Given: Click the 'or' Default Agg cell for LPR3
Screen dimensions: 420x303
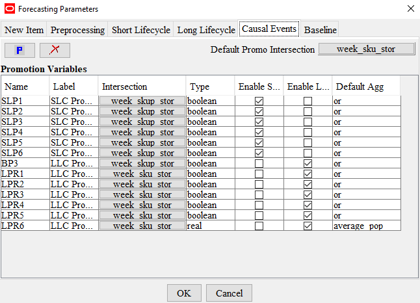Looking at the screenshot, I should pyautogui.click(x=367, y=194).
